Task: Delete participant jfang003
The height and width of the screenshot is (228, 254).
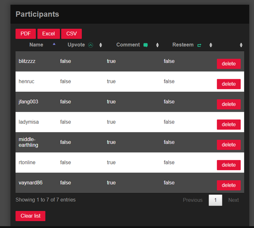Action: tap(229, 104)
